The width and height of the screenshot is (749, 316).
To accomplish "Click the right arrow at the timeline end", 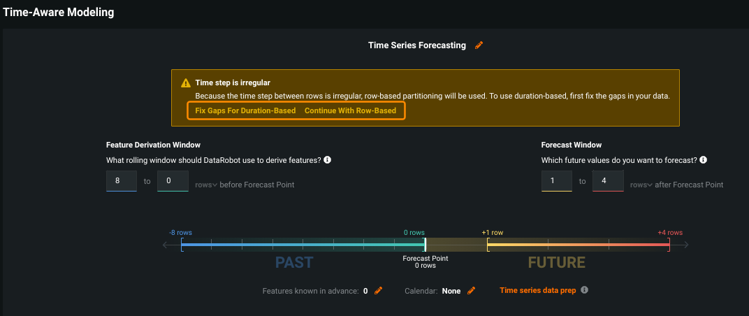I will (x=685, y=245).
